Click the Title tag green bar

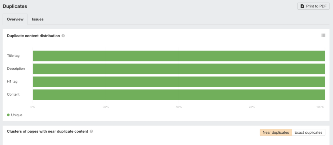[179, 56]
